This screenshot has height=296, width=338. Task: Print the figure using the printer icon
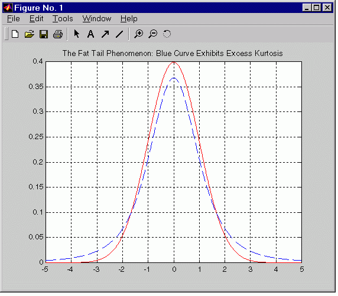pos(58,34)
